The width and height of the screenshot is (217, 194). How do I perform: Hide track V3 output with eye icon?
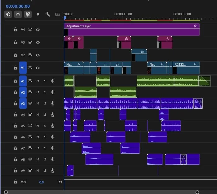point(38,42)
